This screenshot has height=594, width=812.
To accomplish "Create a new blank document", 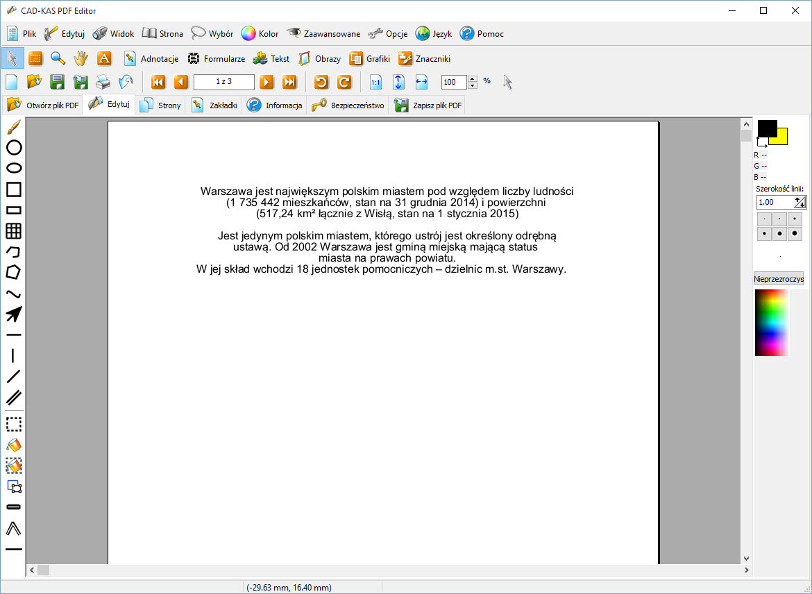I will pos(11,82).
